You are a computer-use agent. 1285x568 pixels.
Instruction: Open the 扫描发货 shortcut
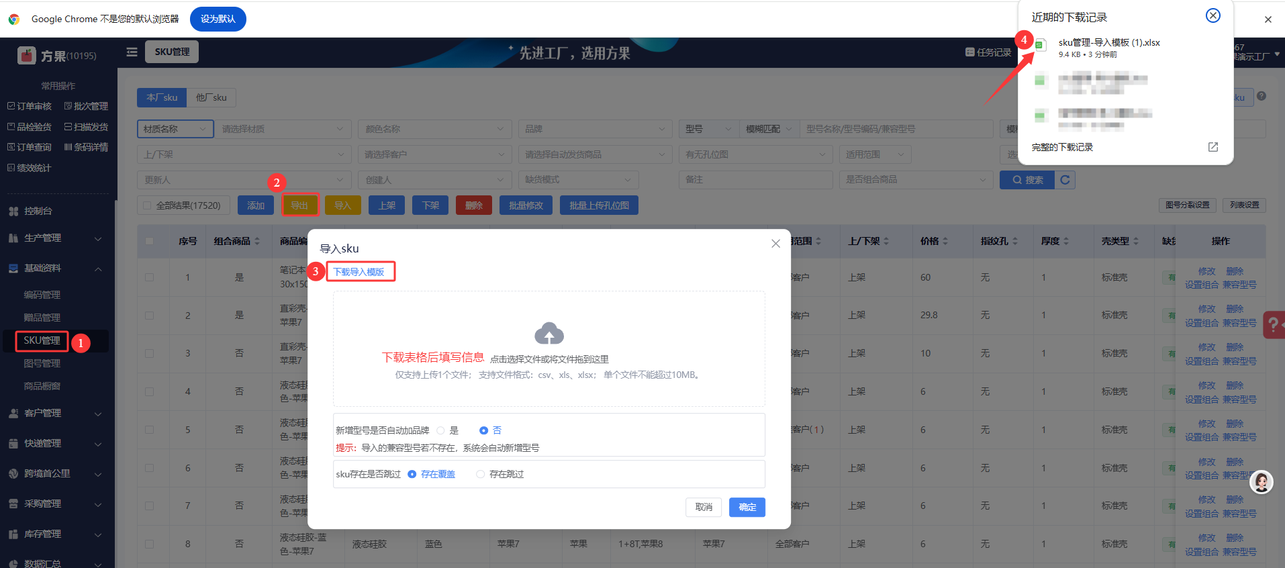coord(86,127)
